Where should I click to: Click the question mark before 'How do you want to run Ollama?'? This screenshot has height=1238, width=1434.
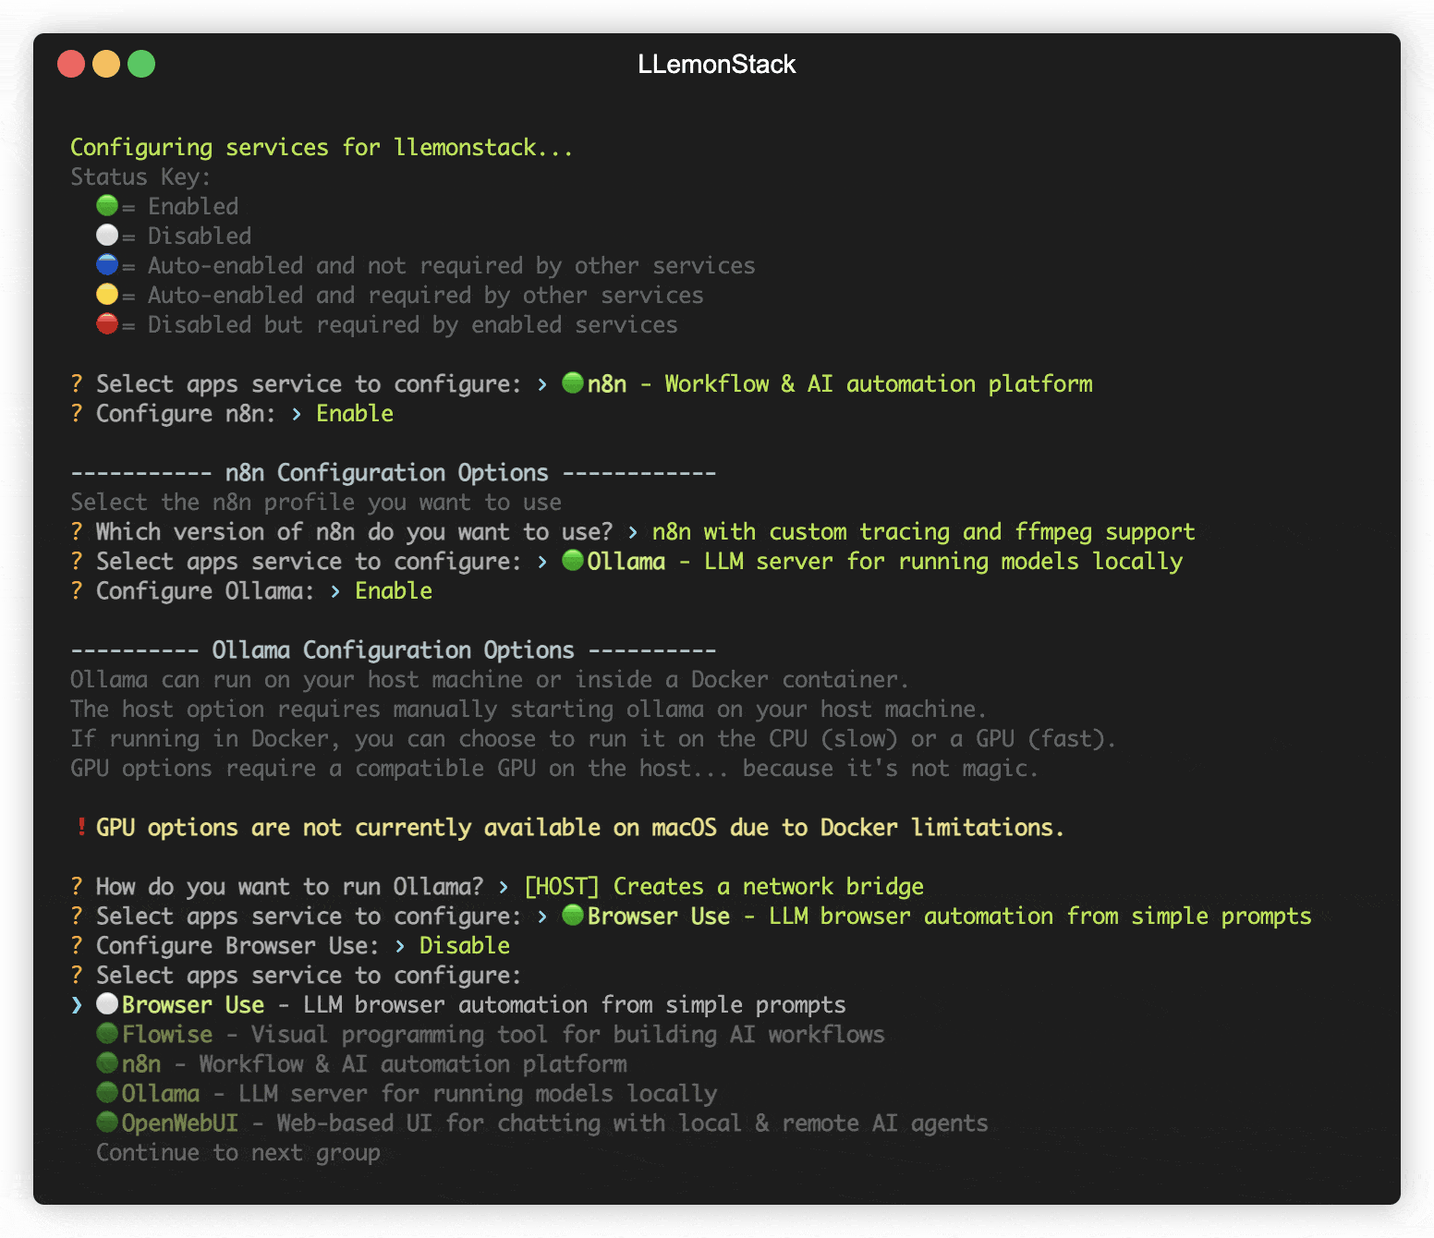click(77, 886)
